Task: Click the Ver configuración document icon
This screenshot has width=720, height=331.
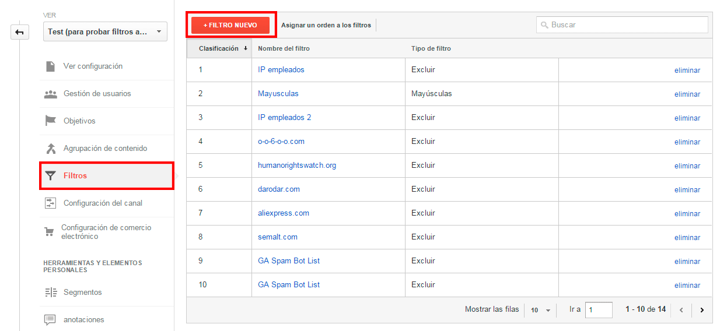Action: pos(51,66)
